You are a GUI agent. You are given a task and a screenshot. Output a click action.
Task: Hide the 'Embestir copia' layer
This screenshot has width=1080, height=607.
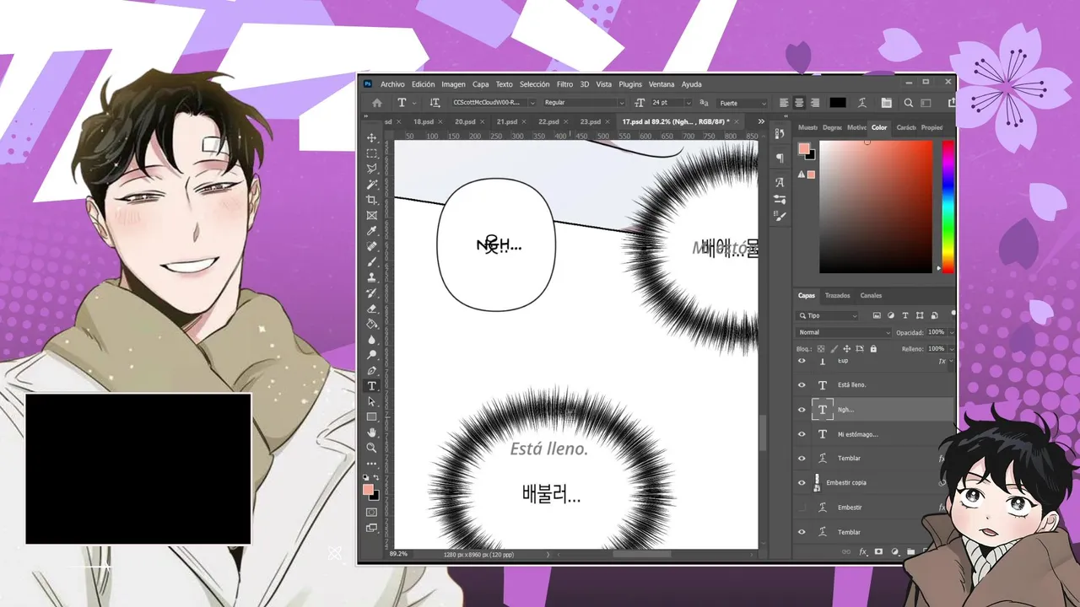[802, 483]
